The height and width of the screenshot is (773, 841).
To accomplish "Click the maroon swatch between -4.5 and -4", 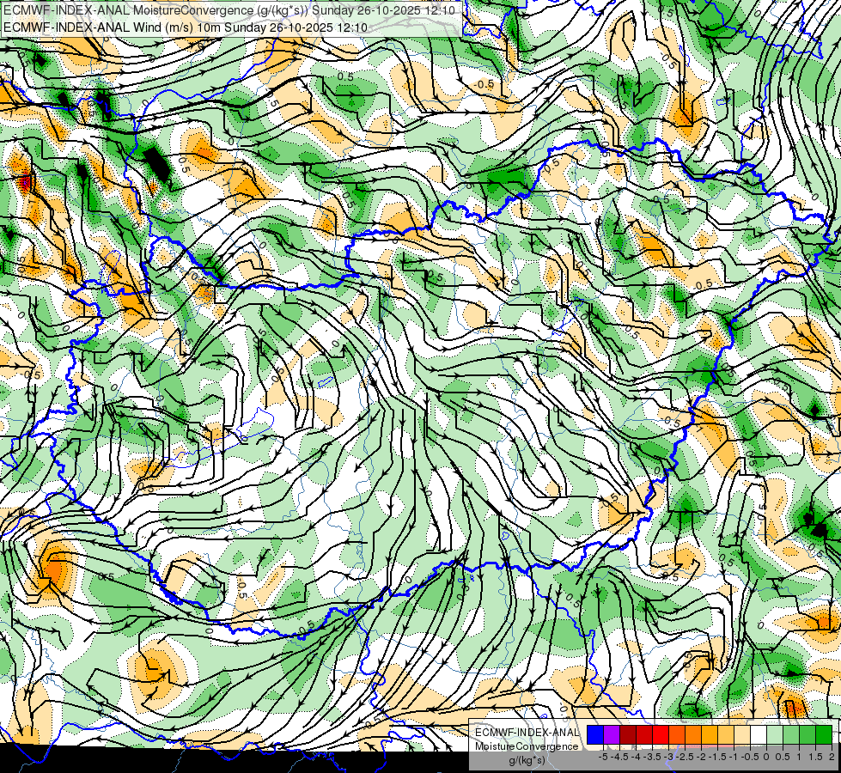I will click(628, 734).
